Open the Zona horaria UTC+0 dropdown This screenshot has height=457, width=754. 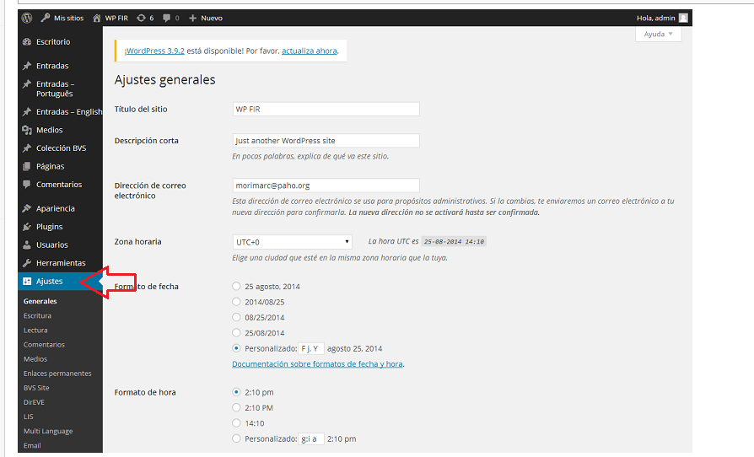(x=293, y=242)
